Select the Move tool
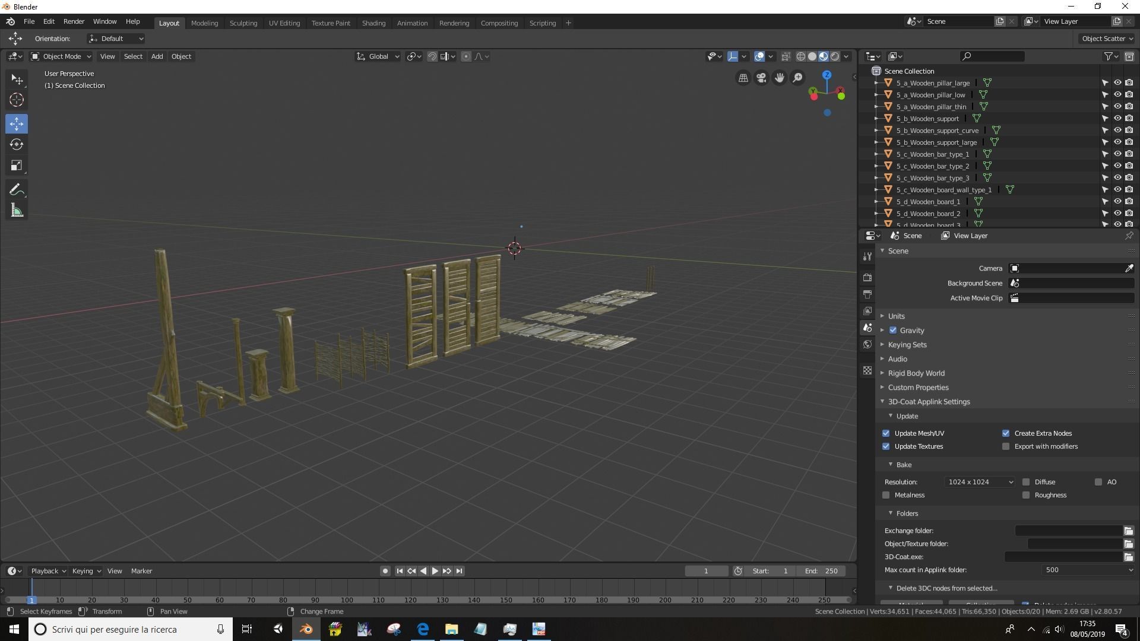Image resolution: width=1140 pixels, height=641 pixels. (x=17, y=123)
